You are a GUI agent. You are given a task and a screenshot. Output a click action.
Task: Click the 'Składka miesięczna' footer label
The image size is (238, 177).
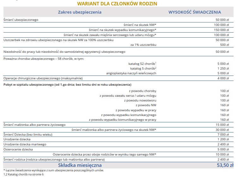(80, 165)
